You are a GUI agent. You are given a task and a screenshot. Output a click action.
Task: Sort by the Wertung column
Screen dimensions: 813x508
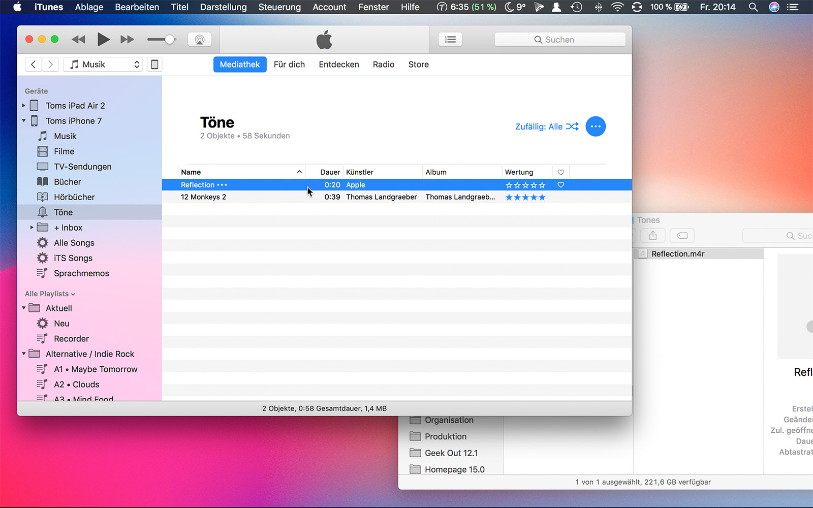pos(527,172)
